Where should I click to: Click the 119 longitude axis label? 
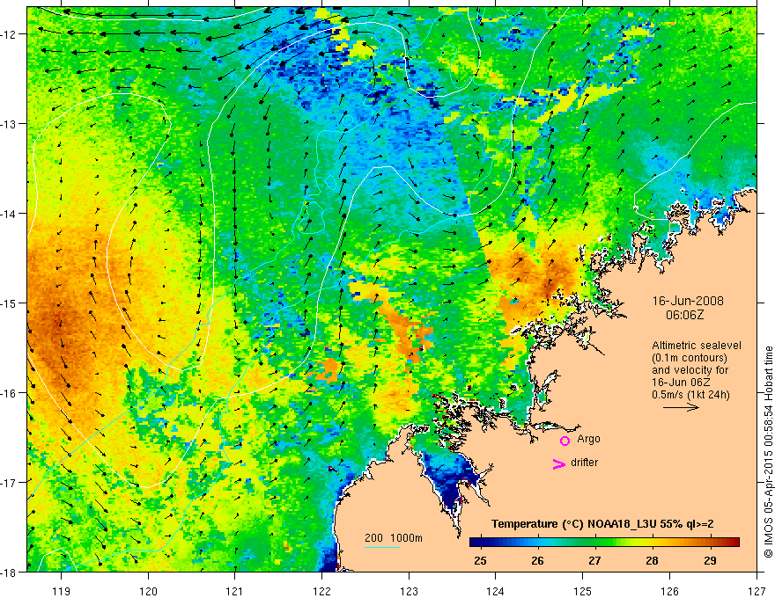62,591
